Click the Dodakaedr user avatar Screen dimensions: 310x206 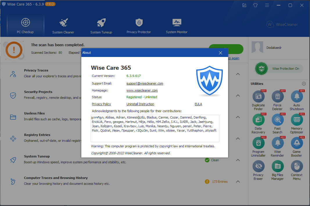(257, 47)
